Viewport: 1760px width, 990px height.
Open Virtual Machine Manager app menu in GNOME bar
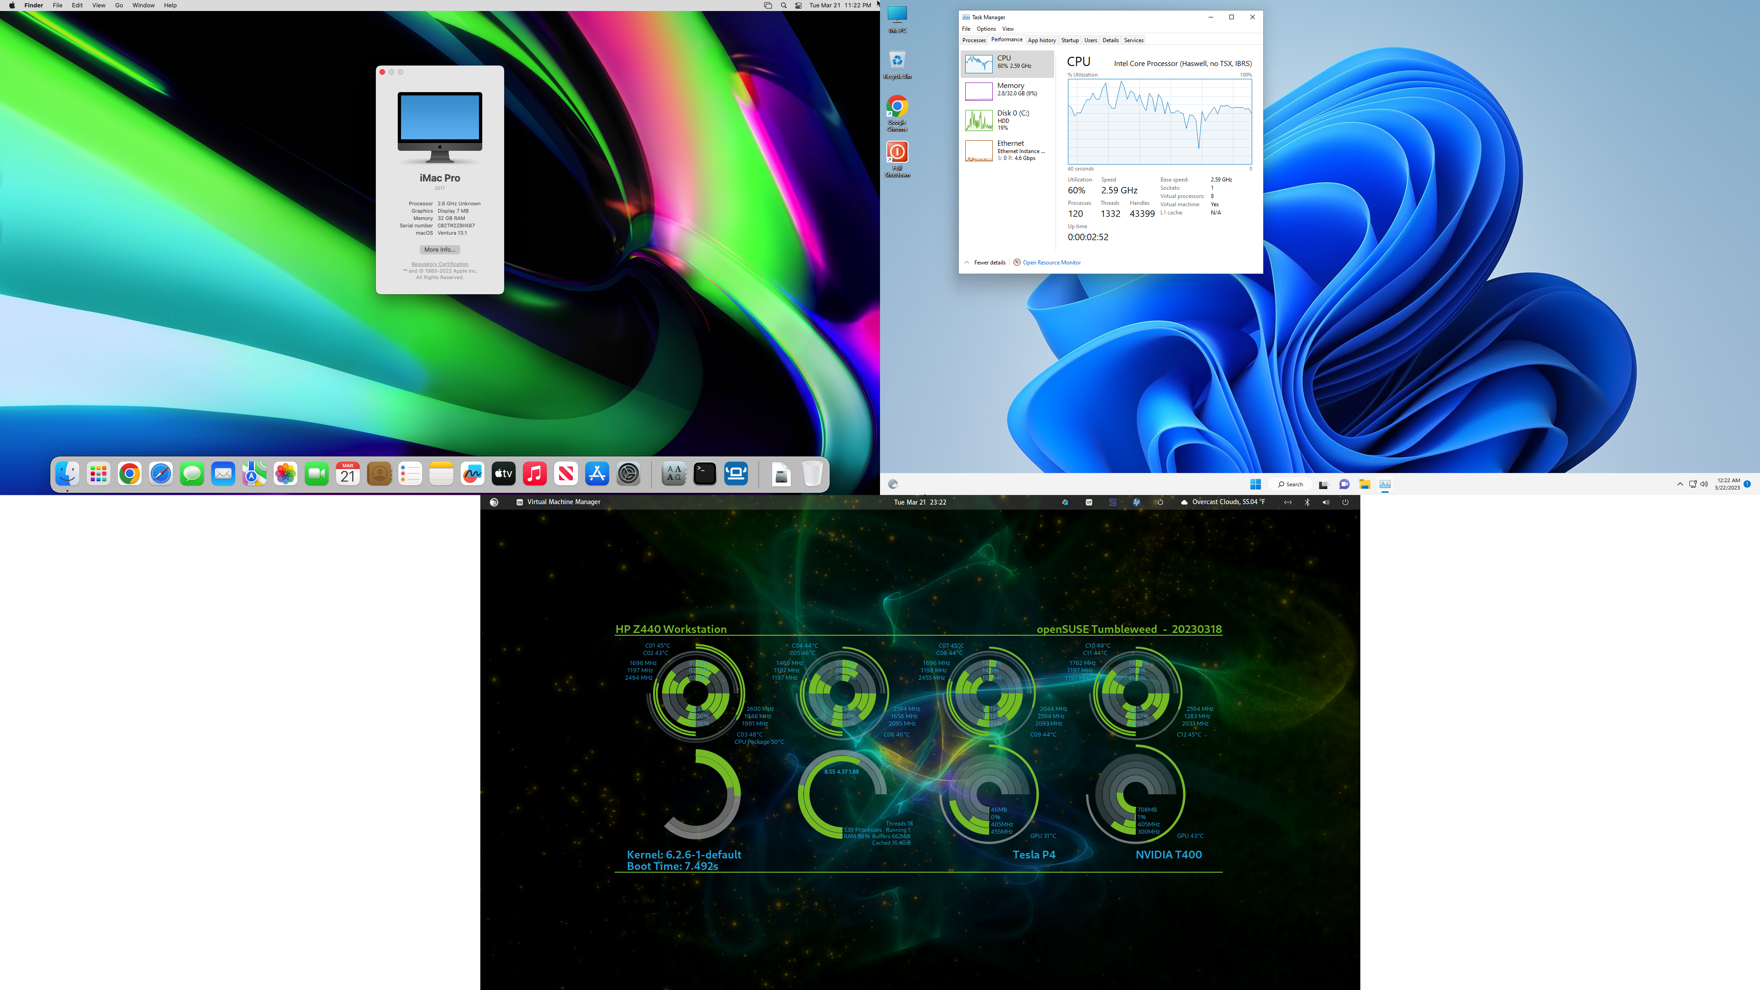[557, 502]
